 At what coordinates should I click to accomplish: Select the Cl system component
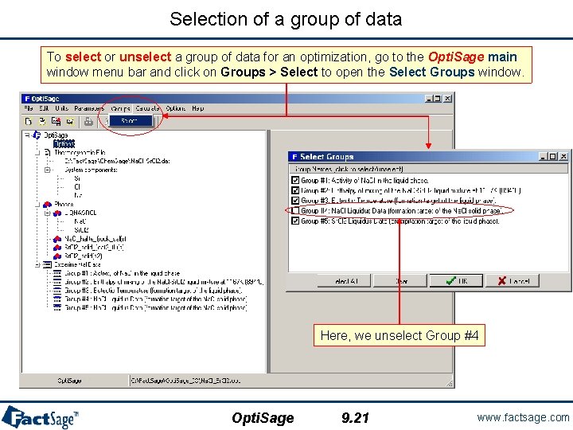pos(77,187)
